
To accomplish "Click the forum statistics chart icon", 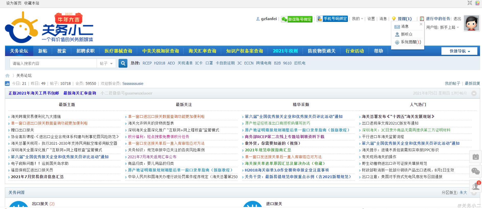I will click(x=7, y=83).
